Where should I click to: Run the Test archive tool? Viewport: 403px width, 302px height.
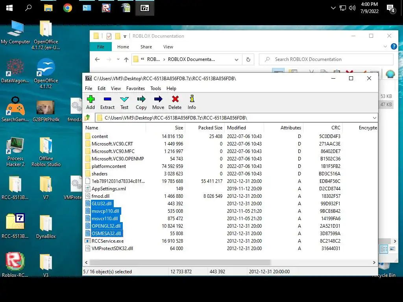point(124,103)
